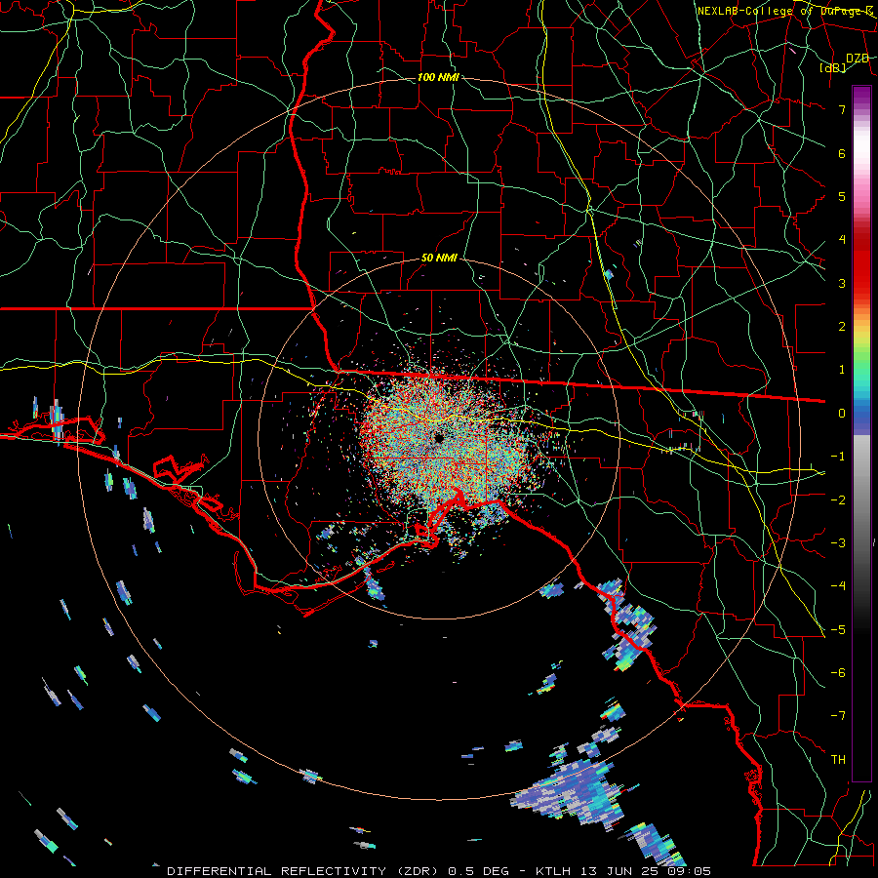
Task: Click the "-7" value on the color scale
Action: coord(838,716)
